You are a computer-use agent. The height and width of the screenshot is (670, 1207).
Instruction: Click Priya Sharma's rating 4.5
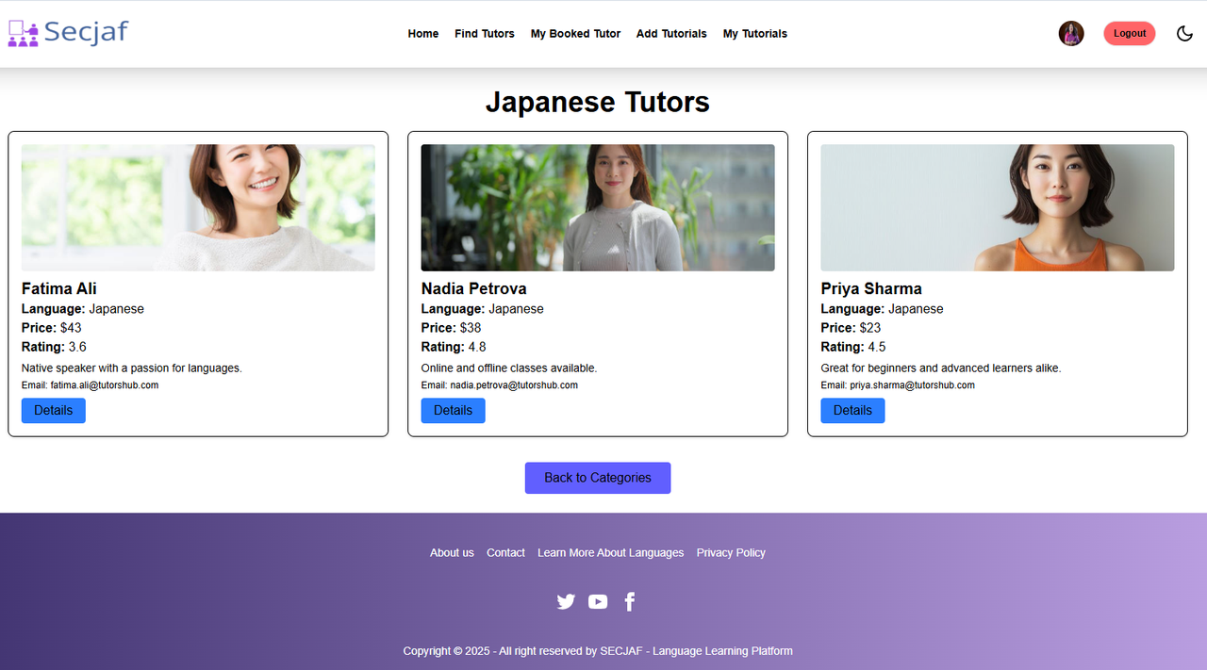point(877,347)
